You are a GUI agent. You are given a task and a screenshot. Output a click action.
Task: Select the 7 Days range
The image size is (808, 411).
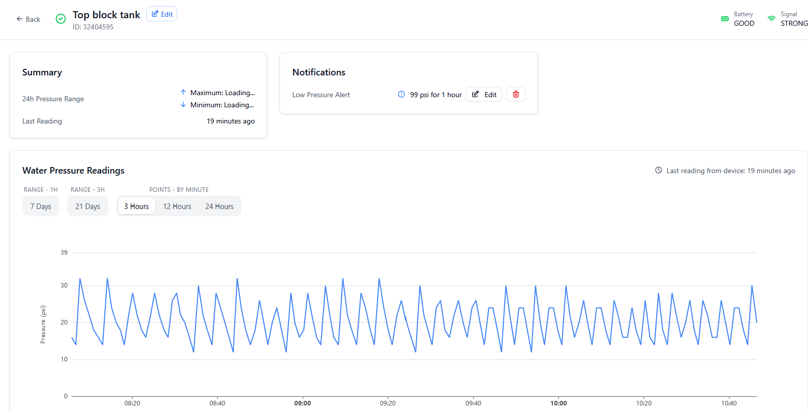tap(41, 207)
